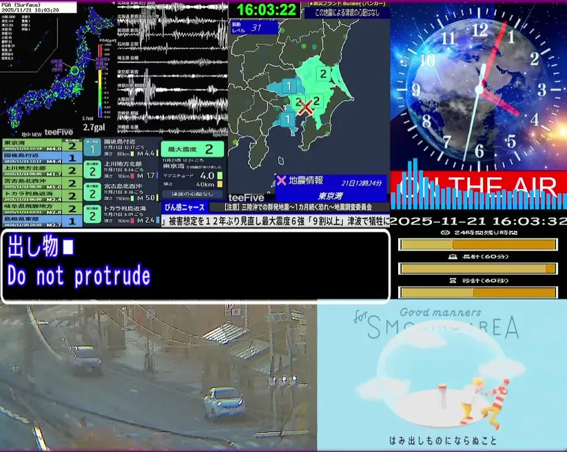Click the はみ出しものにならぬこと caption
This screenshot has width=567, height=452.
(x=443, y=441)
